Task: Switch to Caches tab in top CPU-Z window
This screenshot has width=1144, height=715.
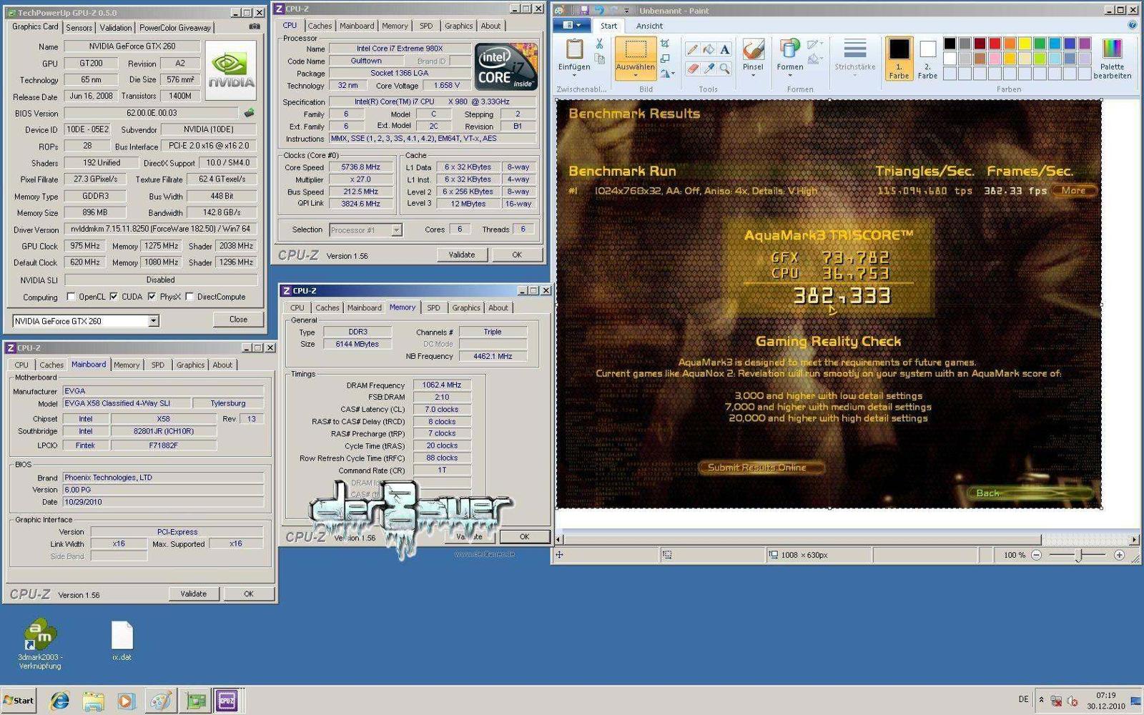Action: tap(320, 26)
